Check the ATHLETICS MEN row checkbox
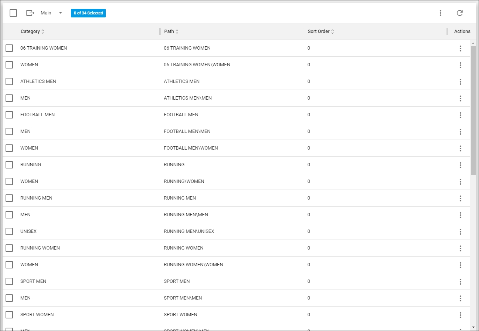Screen dimensions: 479x331 pyautogui.click(x=9, y=81)
